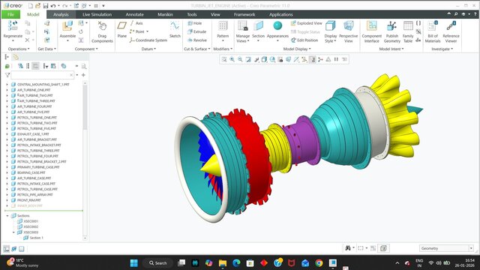
Task: Refit the model in graphics toolbar
Action: tap(224, 59)
